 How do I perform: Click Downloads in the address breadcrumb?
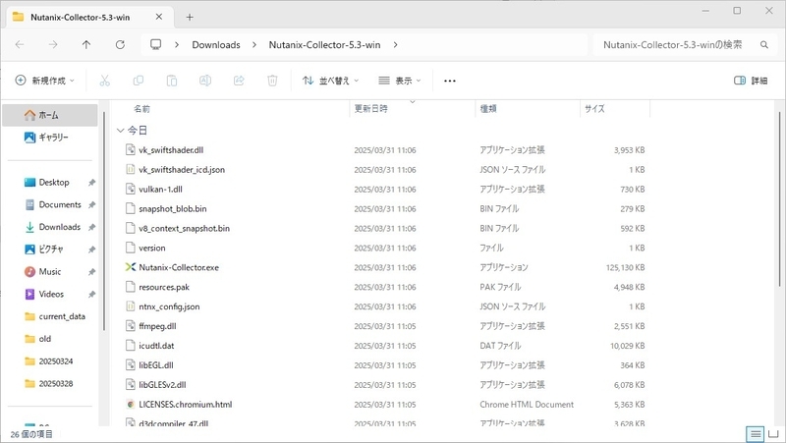point(216,44)
